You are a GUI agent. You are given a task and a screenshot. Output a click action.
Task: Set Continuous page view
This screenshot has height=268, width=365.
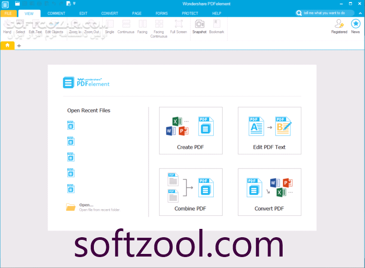(x=126, y=27)
